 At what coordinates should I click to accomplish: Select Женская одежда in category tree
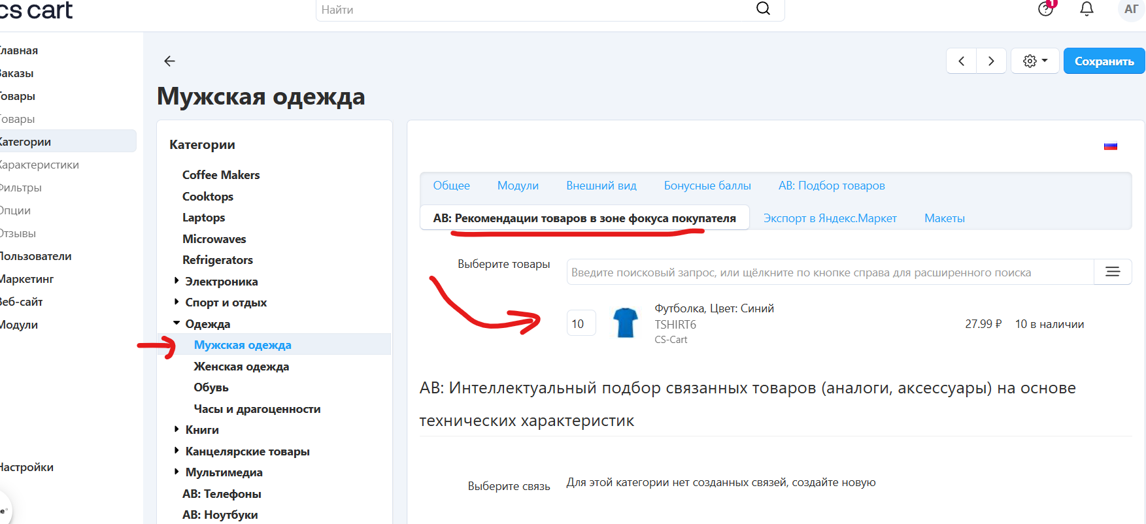[x=241, y=367]
